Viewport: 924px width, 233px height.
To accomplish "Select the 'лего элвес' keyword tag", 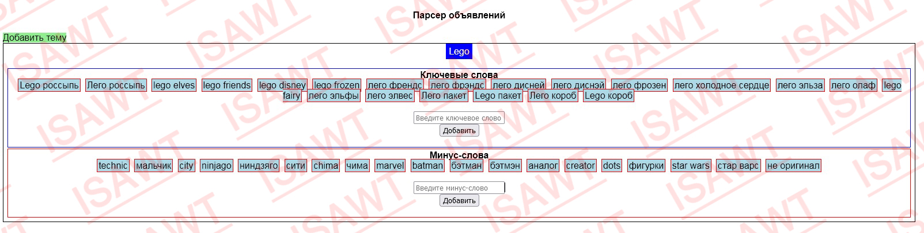I will 390,95.
